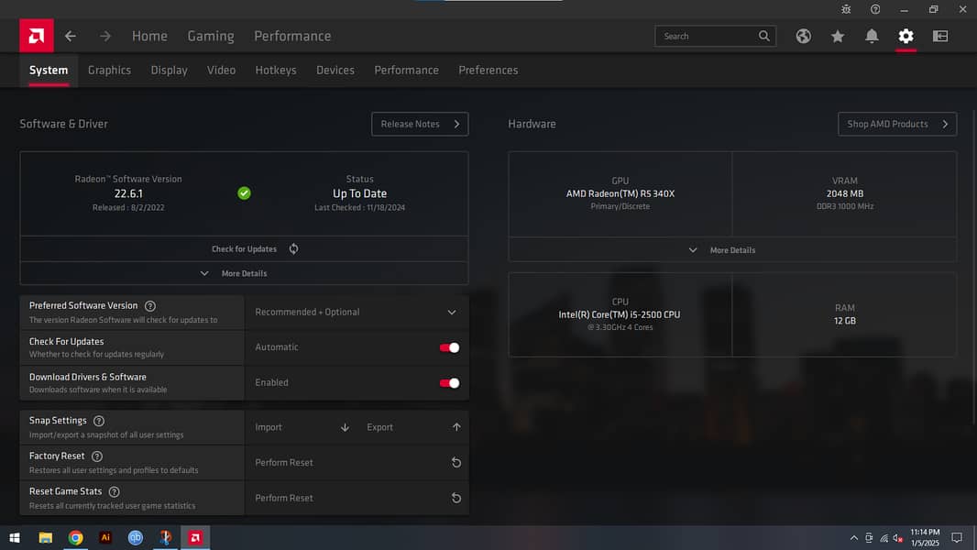977x550 pixels.
Task: Open Performance in top navigation
Action: (x=292, y=36)
